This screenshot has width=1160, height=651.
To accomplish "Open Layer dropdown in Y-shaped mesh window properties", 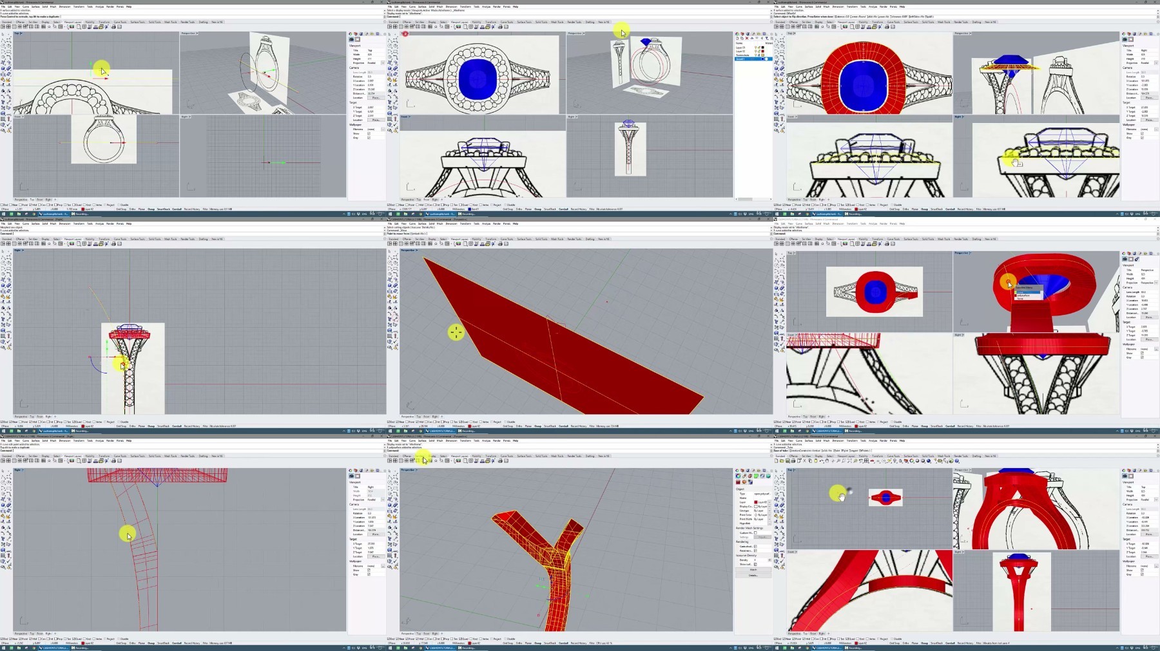I will click(769, 502).
